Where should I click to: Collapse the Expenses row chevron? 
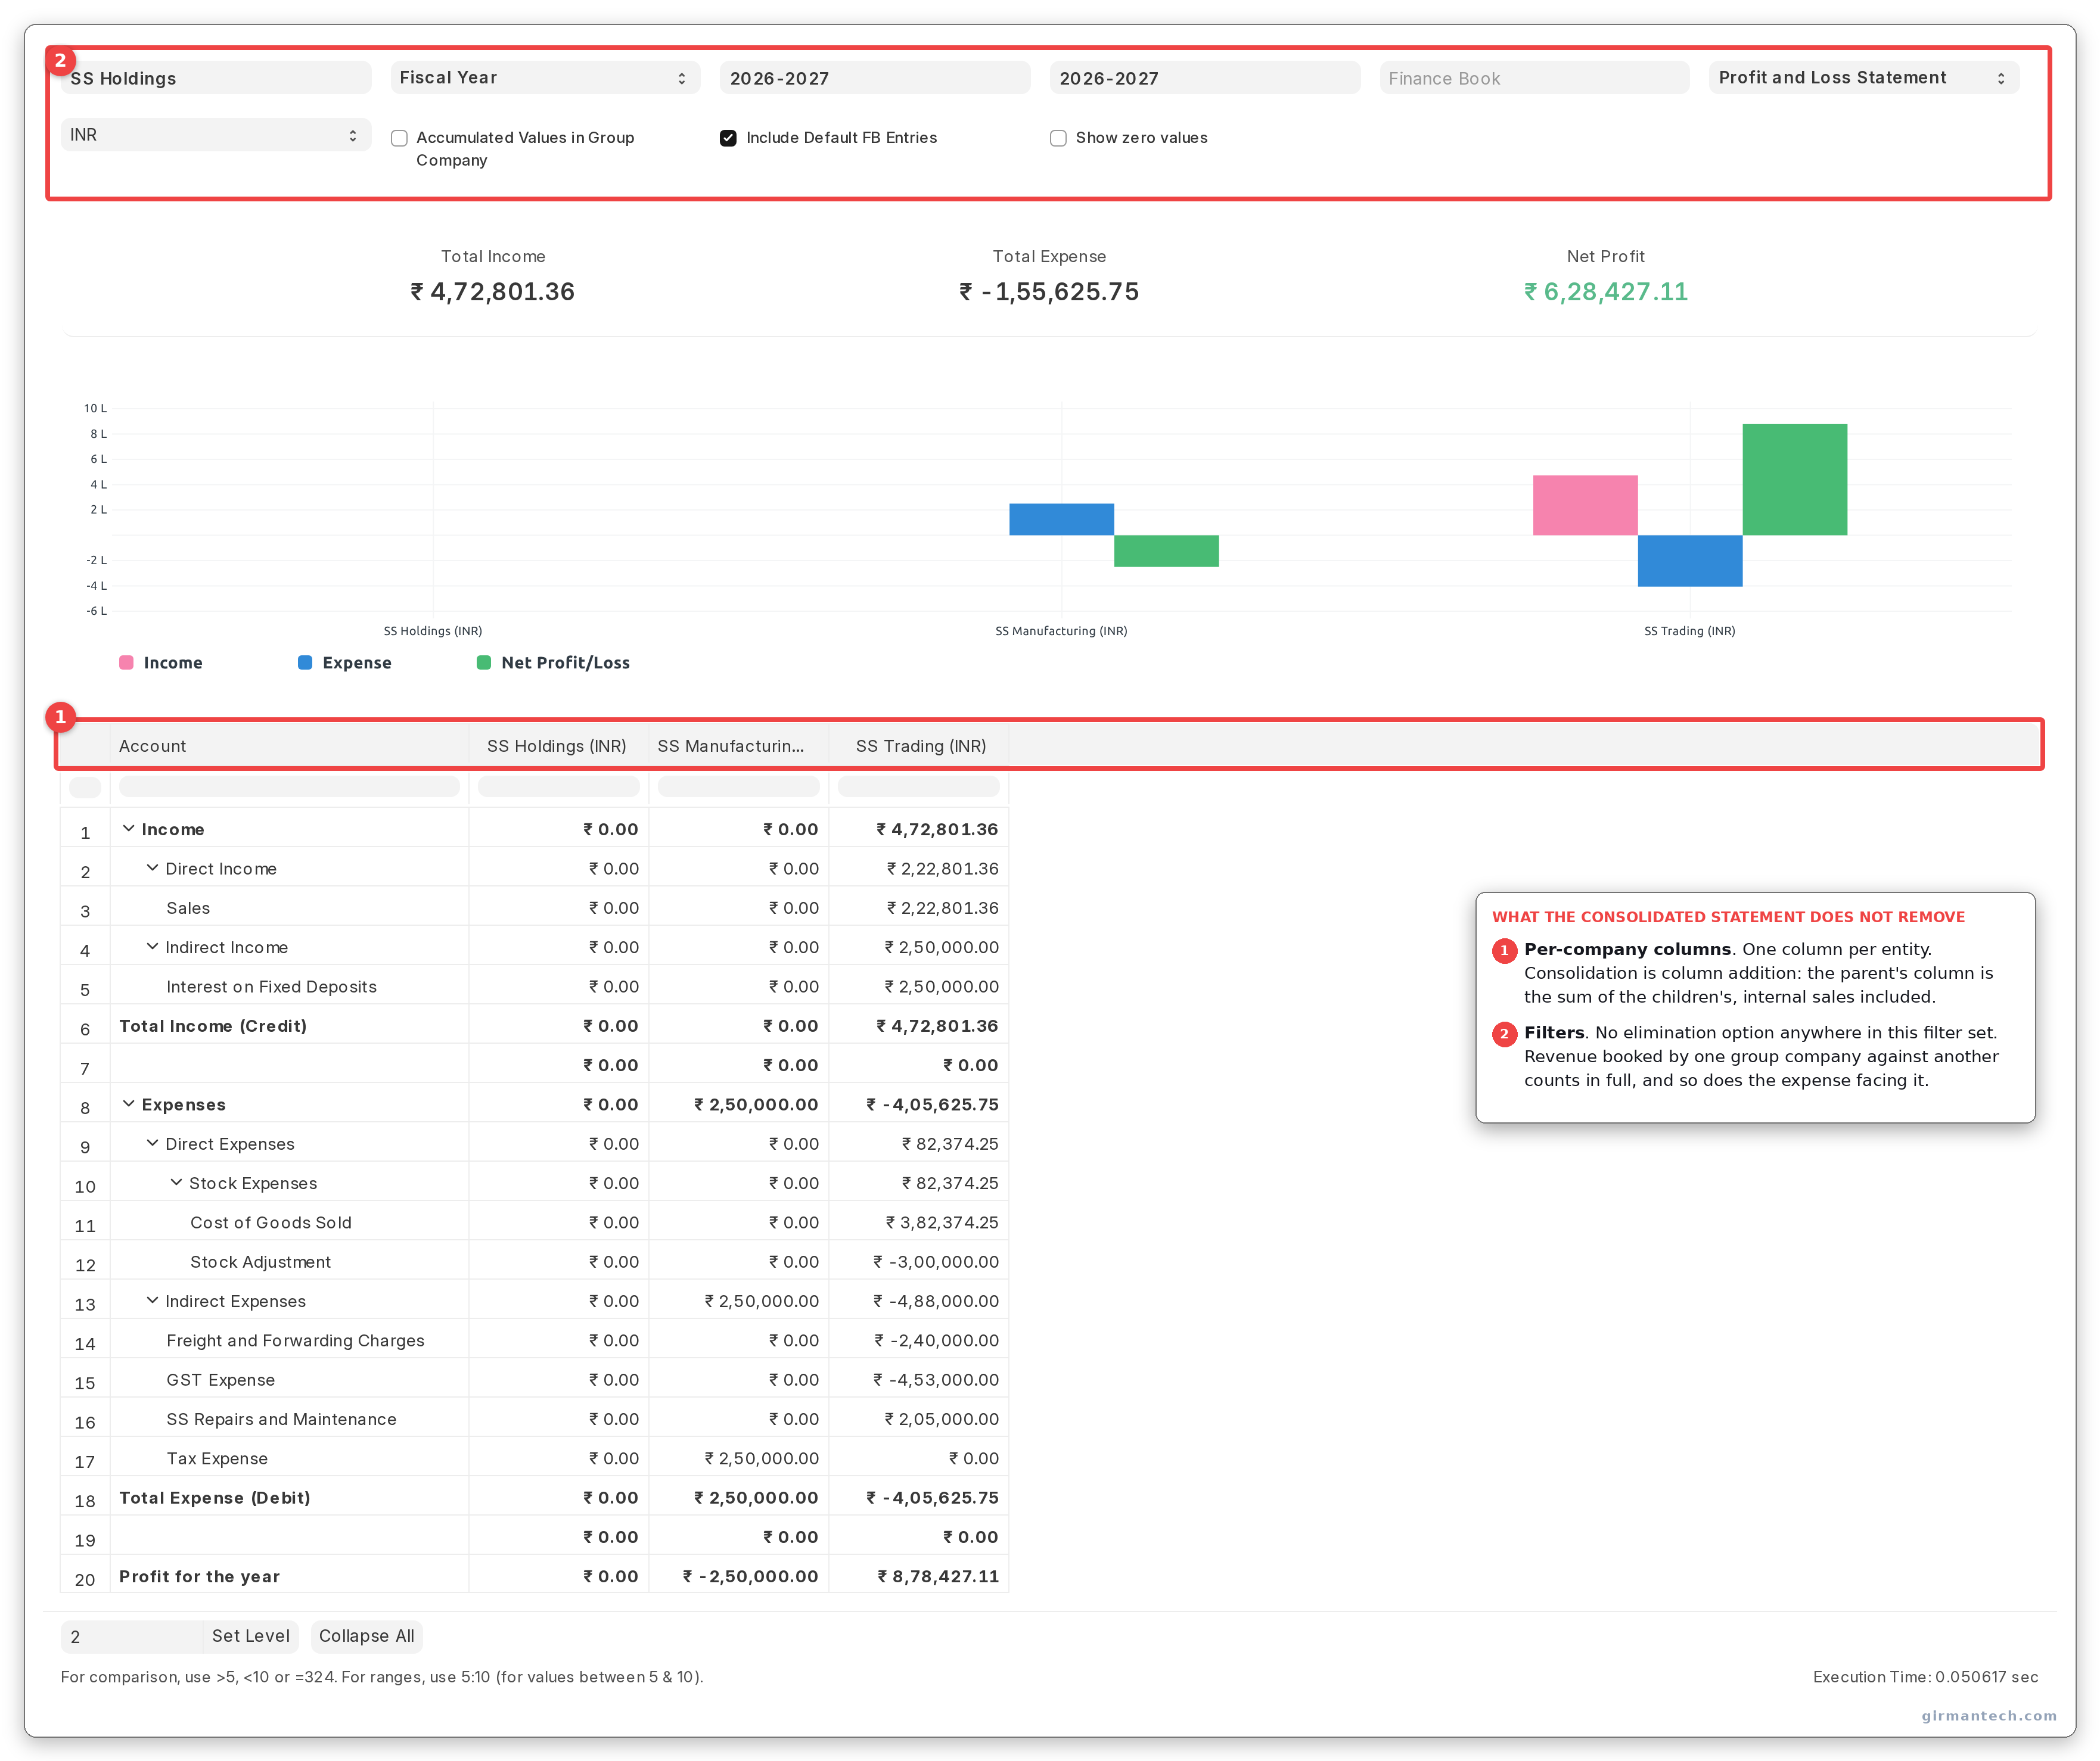pos(129,1103)
